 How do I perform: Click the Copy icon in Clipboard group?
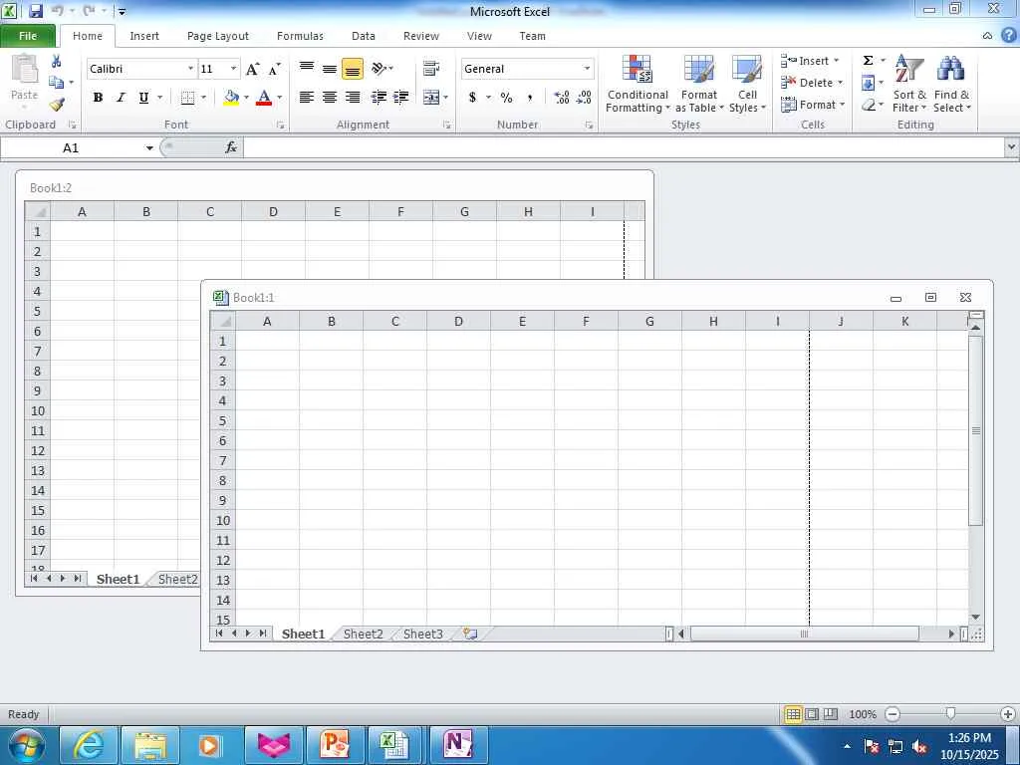tap(57, 83)
